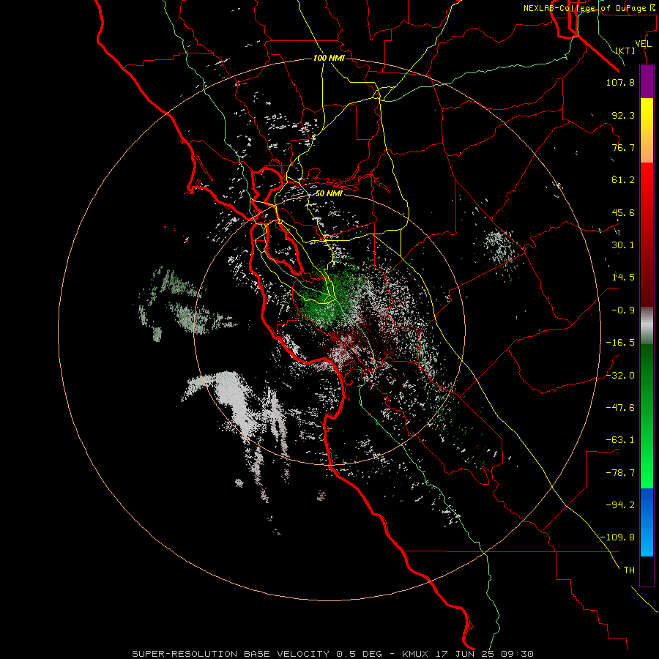Click the -16.5 velocity scale value
The width and height of the screenshot is (659, 659).
pos(620,343)
